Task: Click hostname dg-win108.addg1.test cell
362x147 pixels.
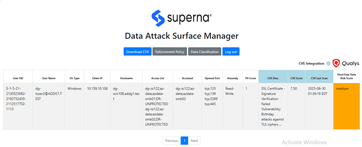Action: (x=126, y=106)
